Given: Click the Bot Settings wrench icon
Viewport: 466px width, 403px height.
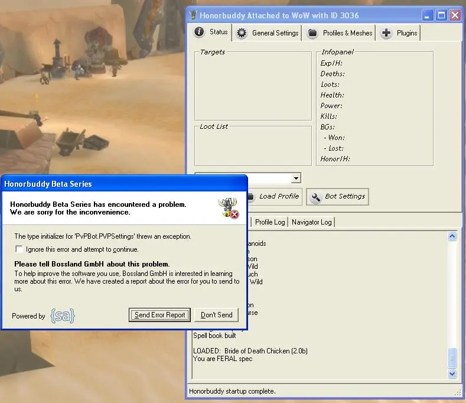Looking at the screenshot, I should click(316, 197).
